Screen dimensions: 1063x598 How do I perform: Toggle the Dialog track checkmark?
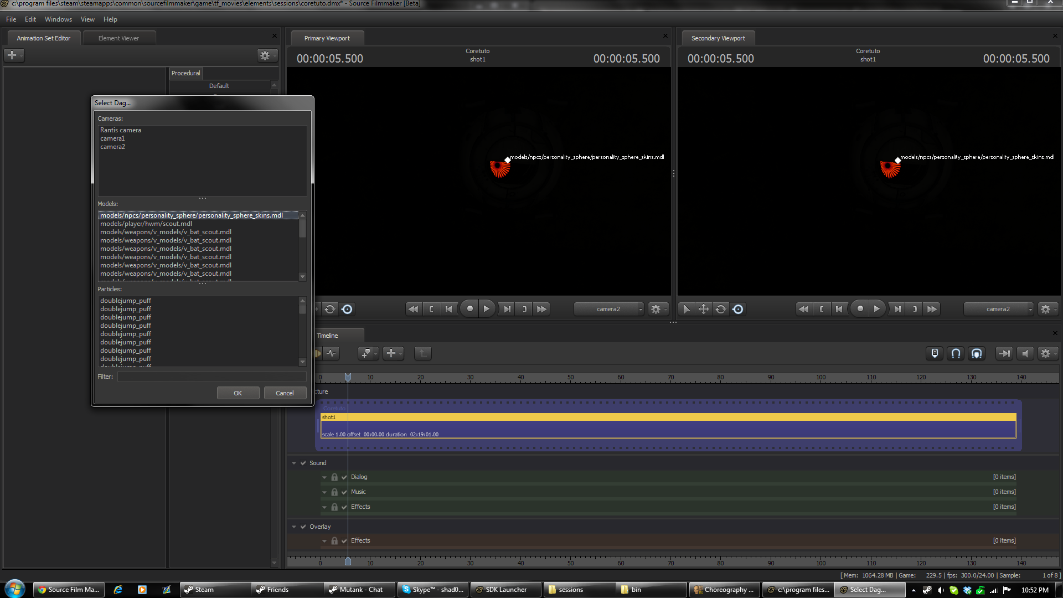pyautogui.click(x=344, y=477)
